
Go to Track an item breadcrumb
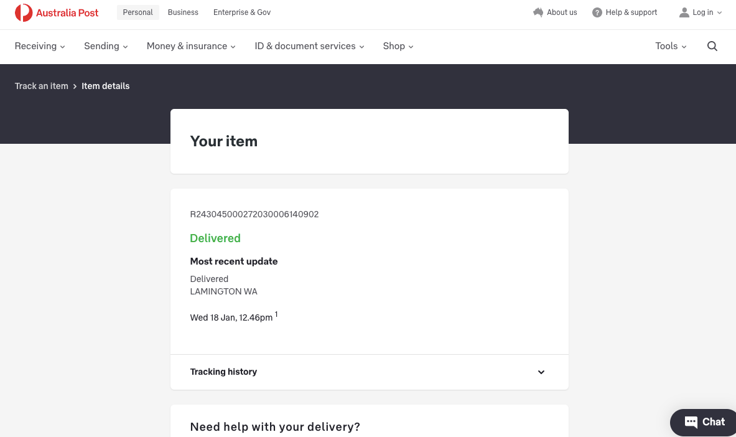42,86
